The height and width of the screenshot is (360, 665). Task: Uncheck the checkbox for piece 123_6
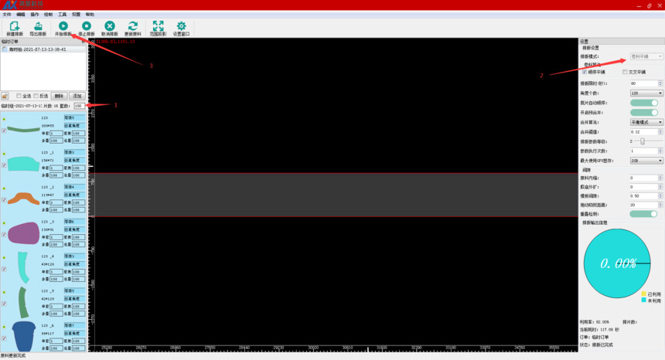click(x=4, y=338)
